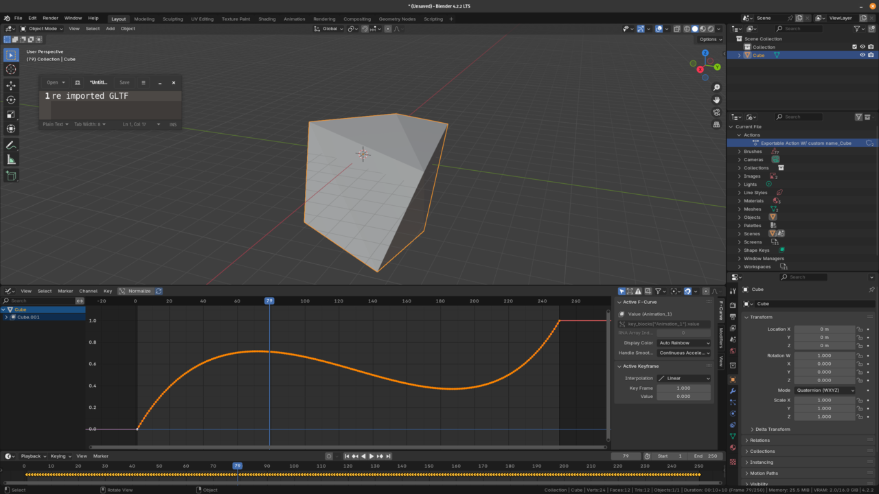Expand the Relations panel
The width and height of the screenshot is (879, 494).
tap(760, 440)
